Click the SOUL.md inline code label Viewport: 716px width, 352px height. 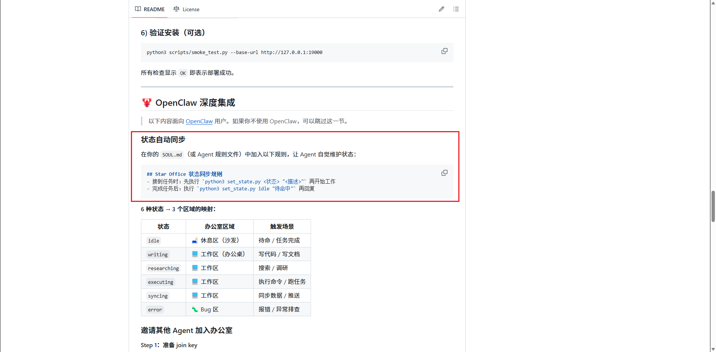[x=172, y=155]
